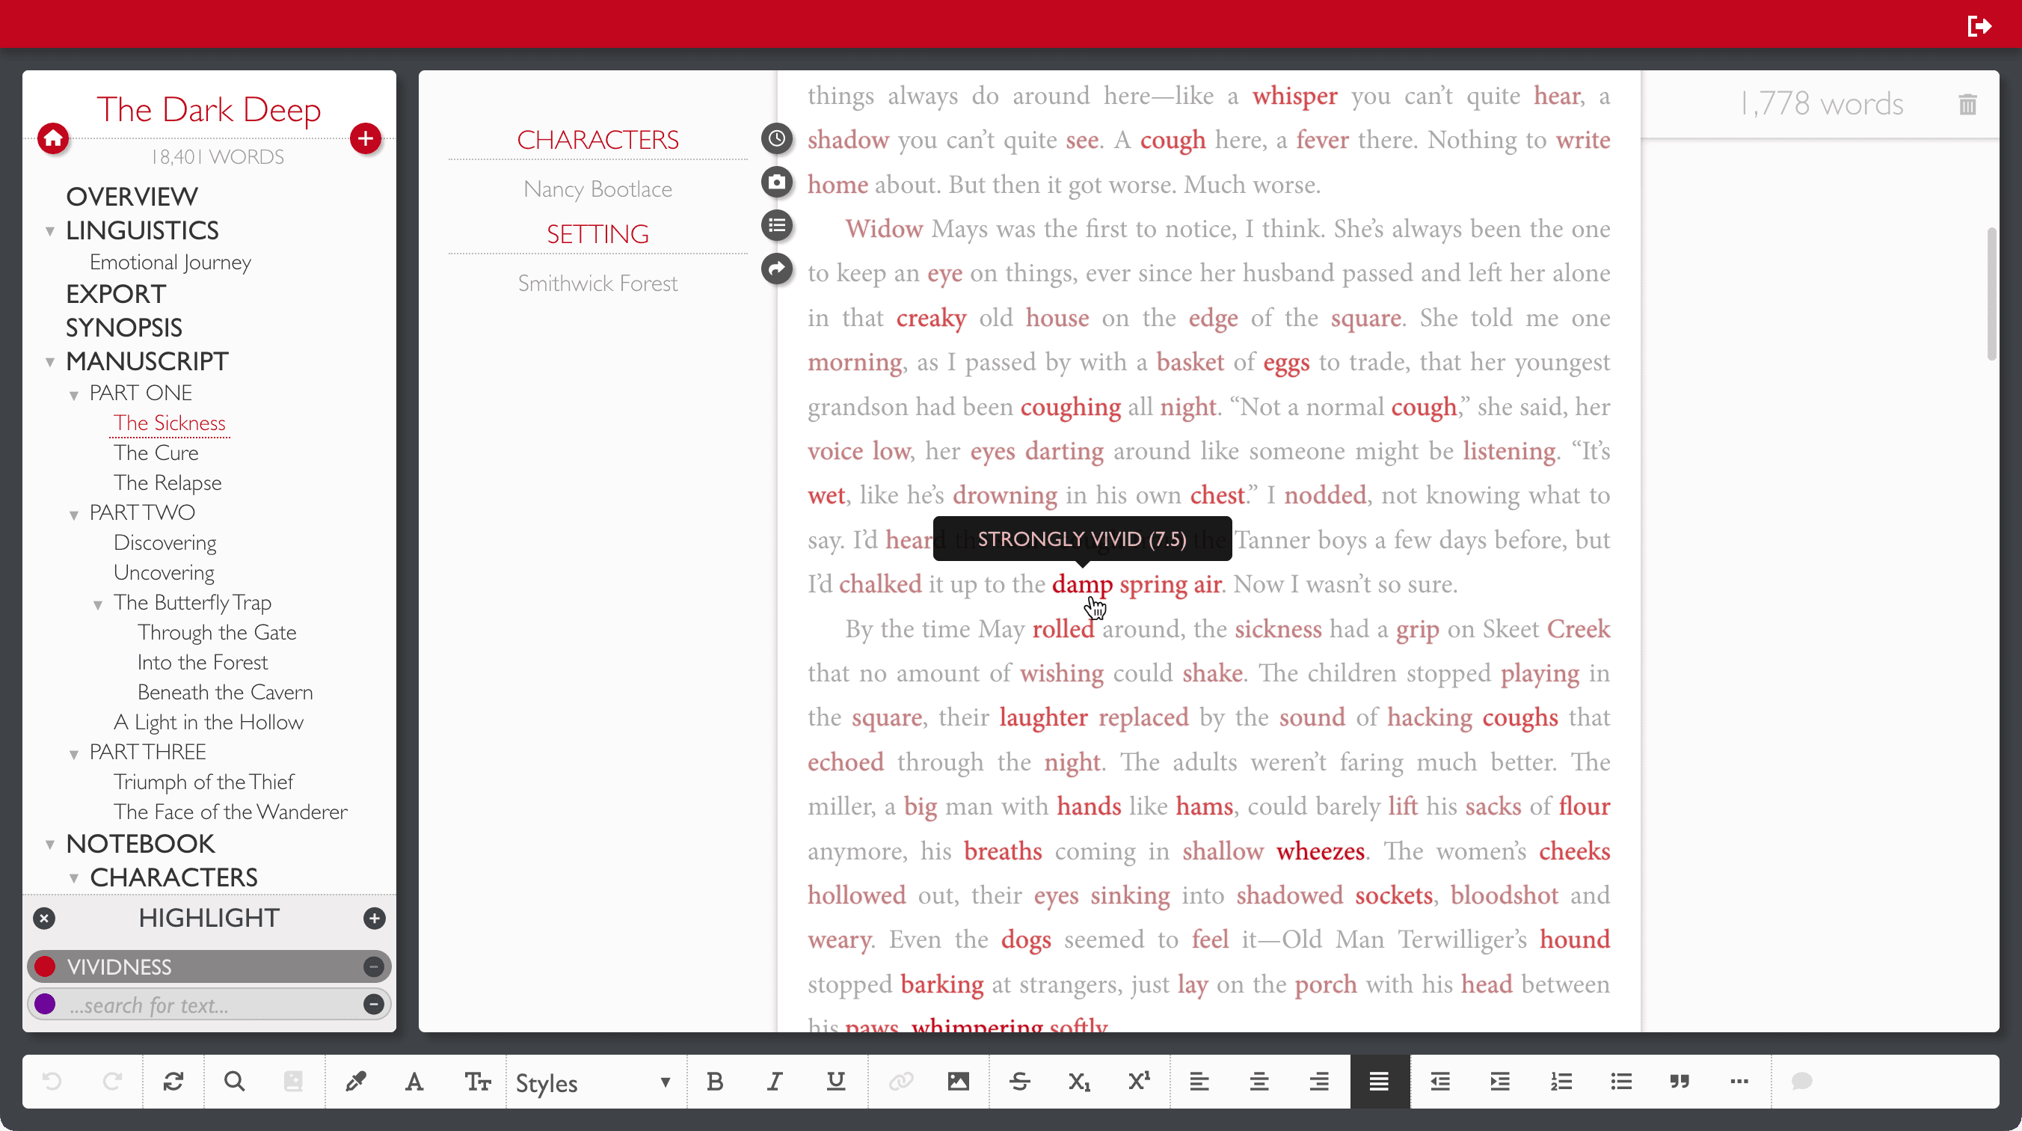Click the trash delete icon
This screenshot has width=2022, height=1131.
[1967, 105]
